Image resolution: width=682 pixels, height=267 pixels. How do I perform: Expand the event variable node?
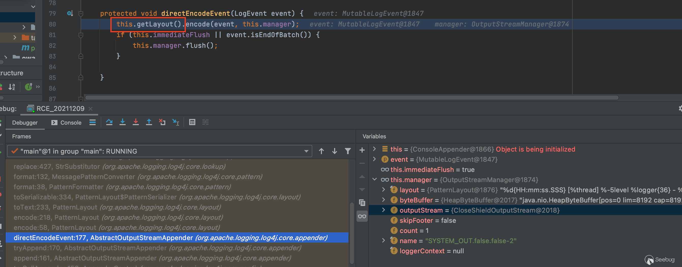(x=374, y=159)
